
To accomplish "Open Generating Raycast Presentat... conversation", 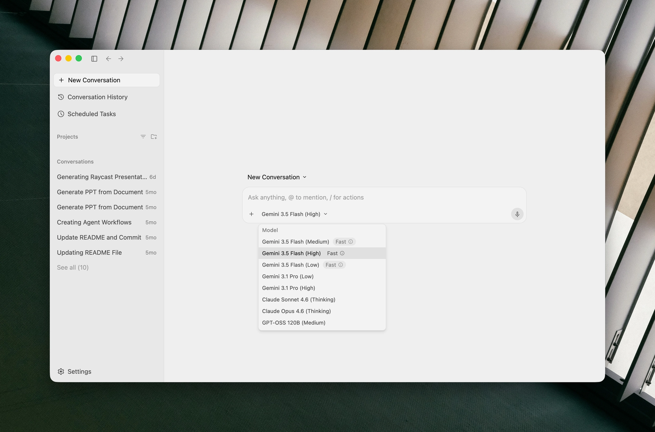I will (107, 177).
